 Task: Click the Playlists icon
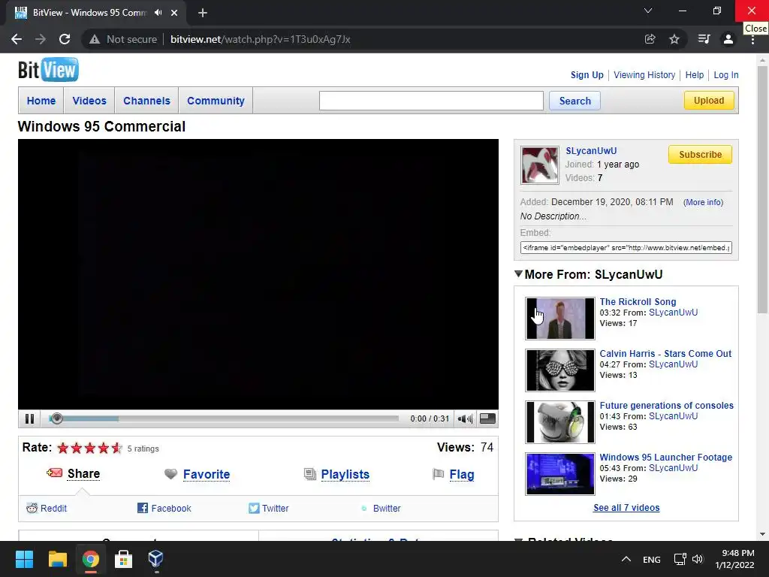point(310,474)
